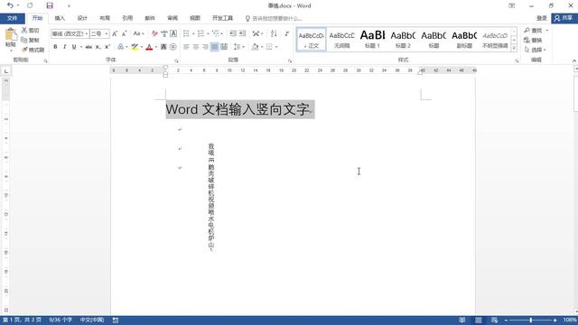The height and width of the screenshot is (325, 578).
Task: Apply the character border icon
Action: (x=173, y=33)
